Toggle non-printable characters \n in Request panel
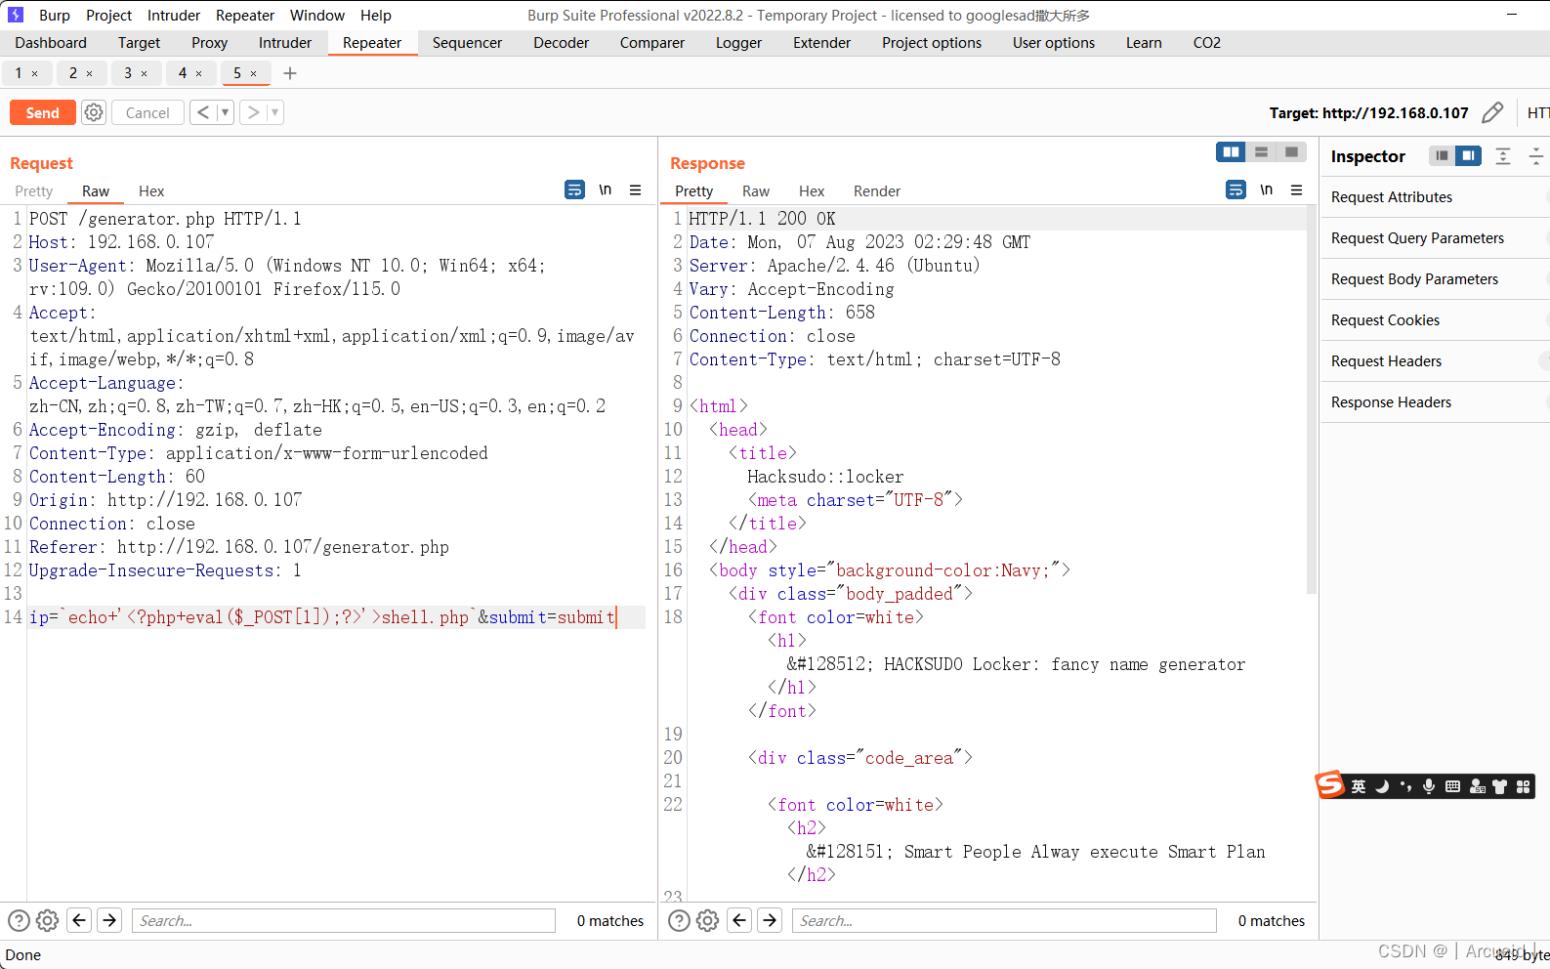 (x=606, y=190)
